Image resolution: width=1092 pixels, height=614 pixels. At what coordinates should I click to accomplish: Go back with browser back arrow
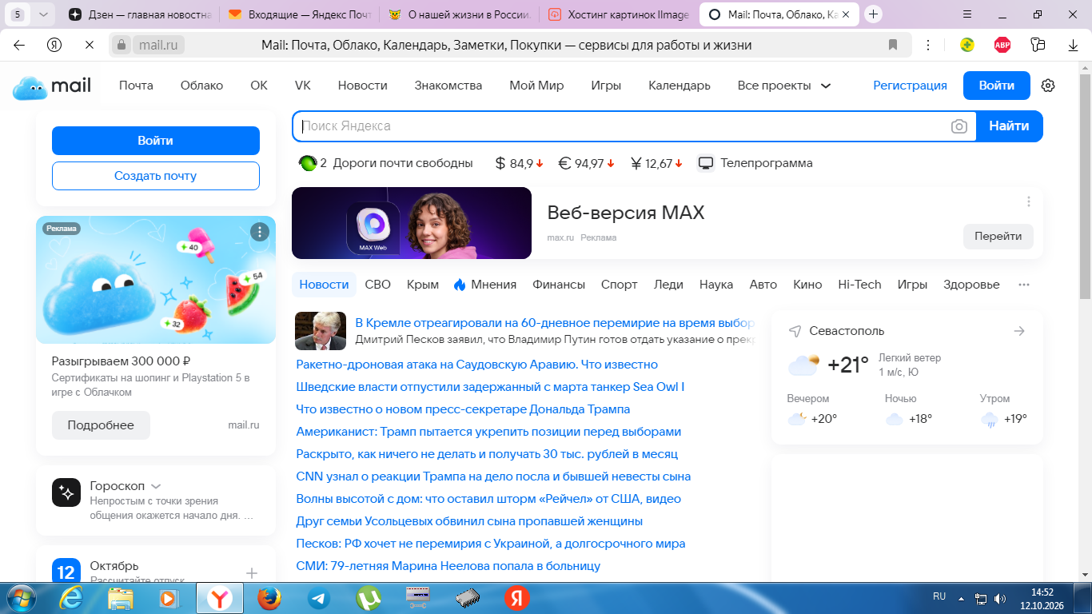tap(19, 45)
